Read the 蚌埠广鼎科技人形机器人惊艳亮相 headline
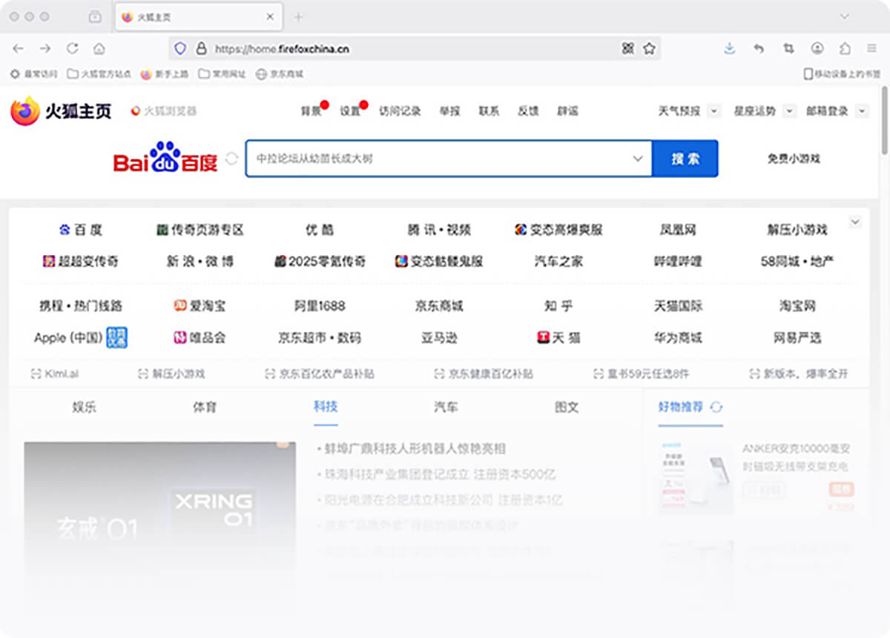Image resolution: width=890 pixels, height=638 pixels. click(x=415, y=449)
